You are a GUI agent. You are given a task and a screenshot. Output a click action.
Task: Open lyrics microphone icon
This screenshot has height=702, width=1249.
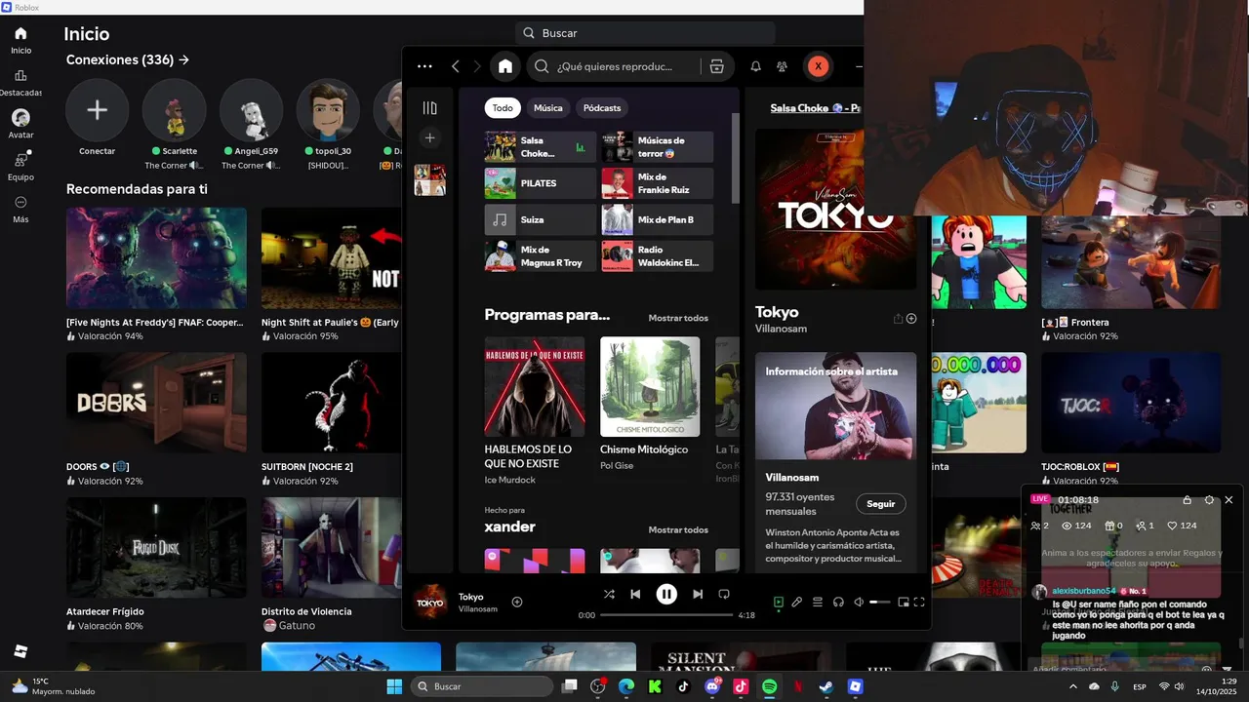point(796,603)
